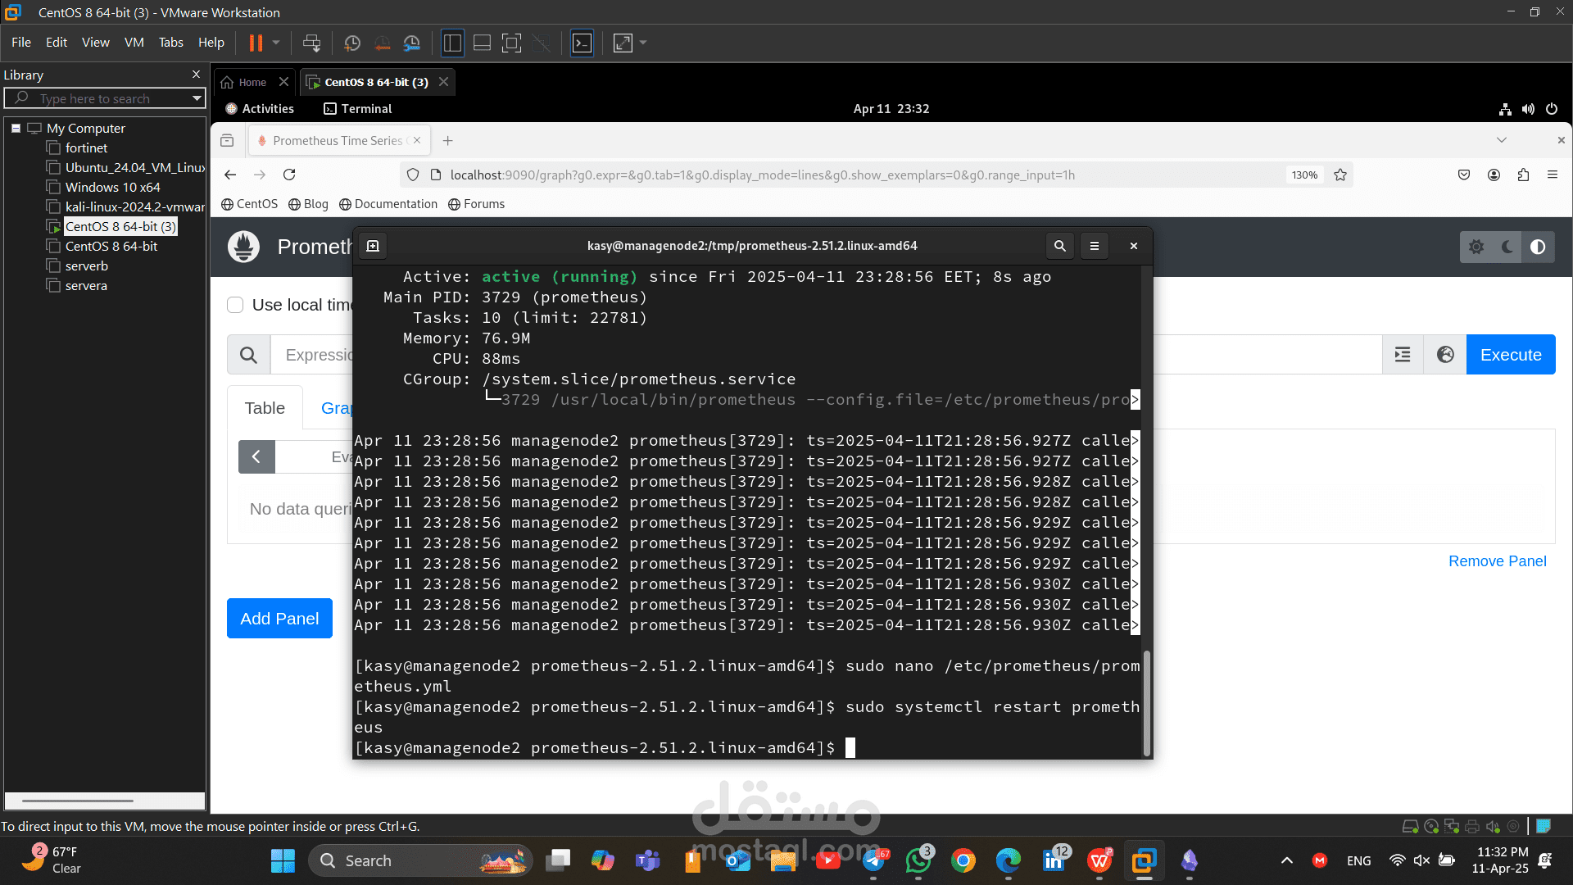Open LinkedIn from the Windows taskbar

(1054, 860)
